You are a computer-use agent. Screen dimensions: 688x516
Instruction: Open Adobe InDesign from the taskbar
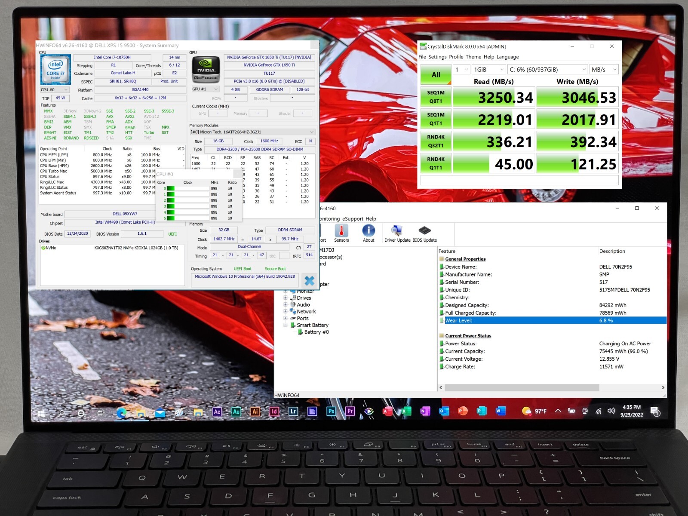point(274,412)
